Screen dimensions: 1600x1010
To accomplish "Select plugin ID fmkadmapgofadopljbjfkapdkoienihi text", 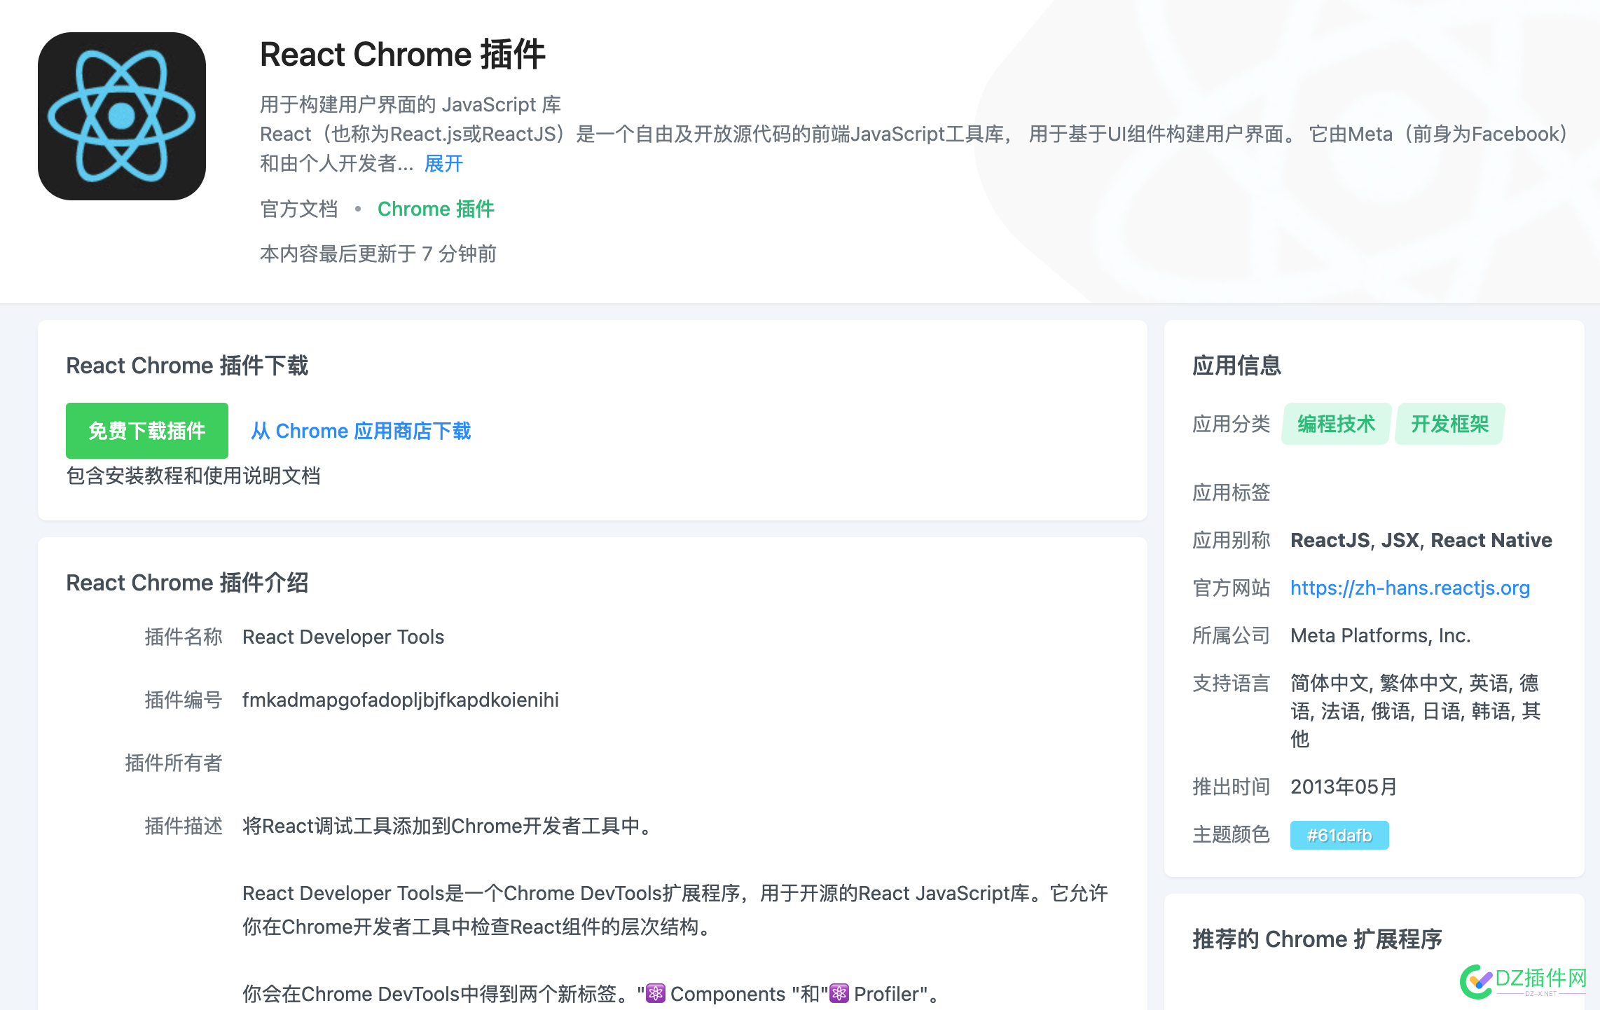I will point(401,700).
